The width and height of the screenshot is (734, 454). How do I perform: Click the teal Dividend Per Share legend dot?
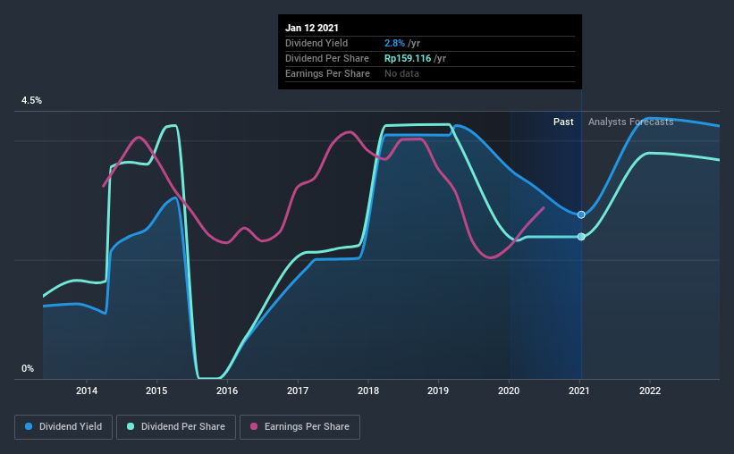pos(131,426)
